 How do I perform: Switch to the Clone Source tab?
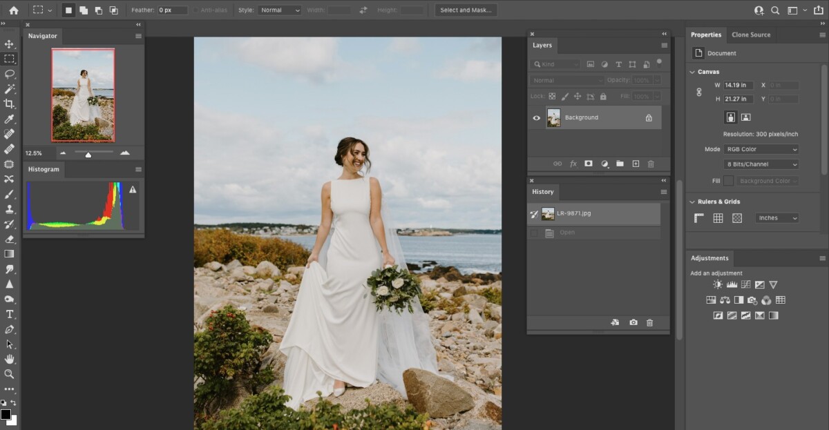[x=751, y=35]
